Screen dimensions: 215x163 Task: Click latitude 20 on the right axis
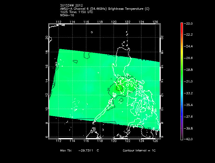click(x=162, y=37)
